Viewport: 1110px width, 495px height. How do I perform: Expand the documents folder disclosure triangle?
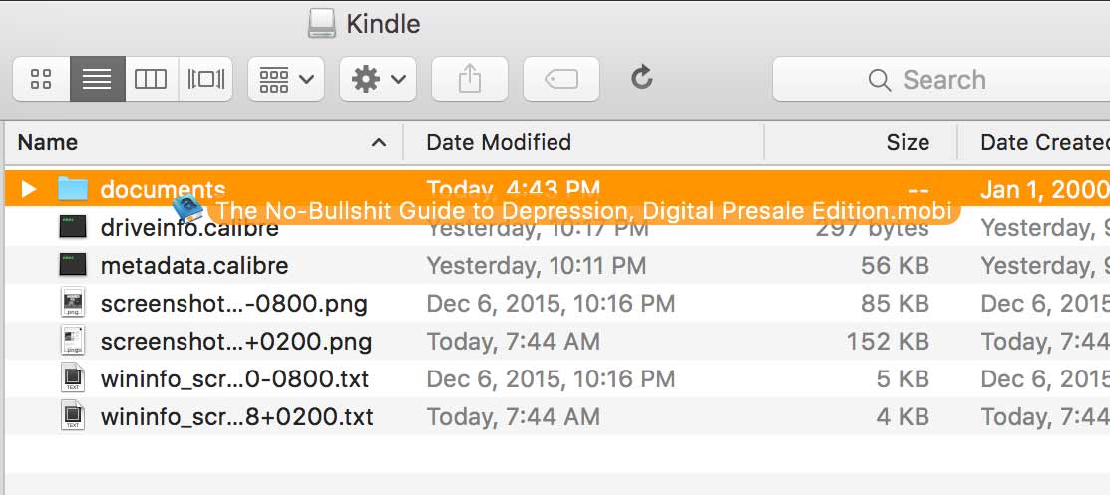[x=28, y=189]
